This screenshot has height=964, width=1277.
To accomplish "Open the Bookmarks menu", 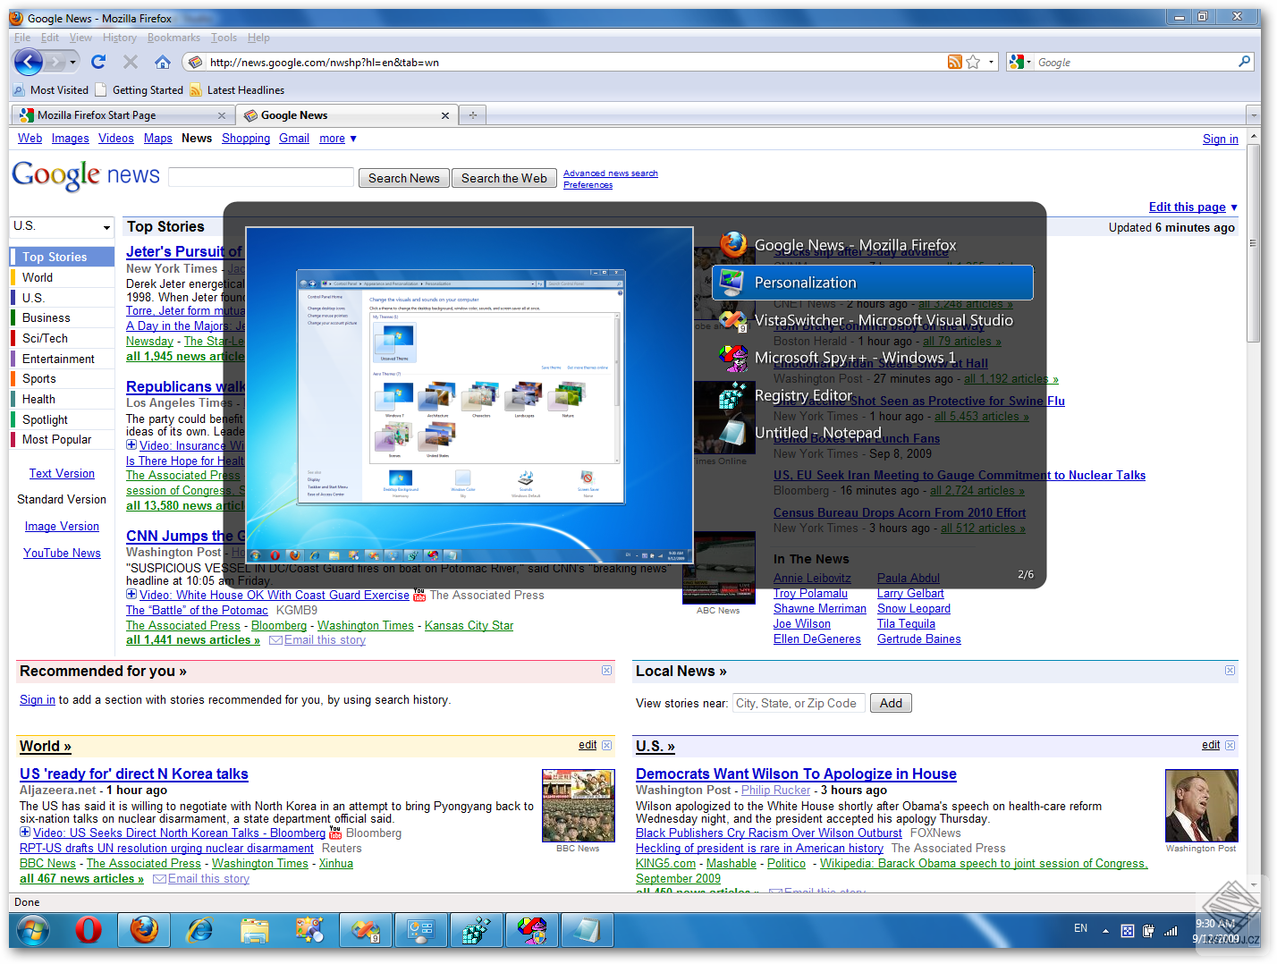I will coord(173,38).
